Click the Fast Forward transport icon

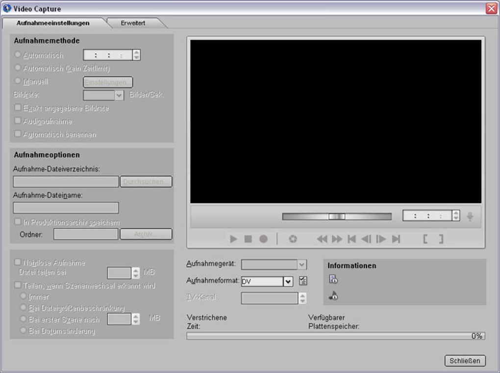tap(337, 238)
